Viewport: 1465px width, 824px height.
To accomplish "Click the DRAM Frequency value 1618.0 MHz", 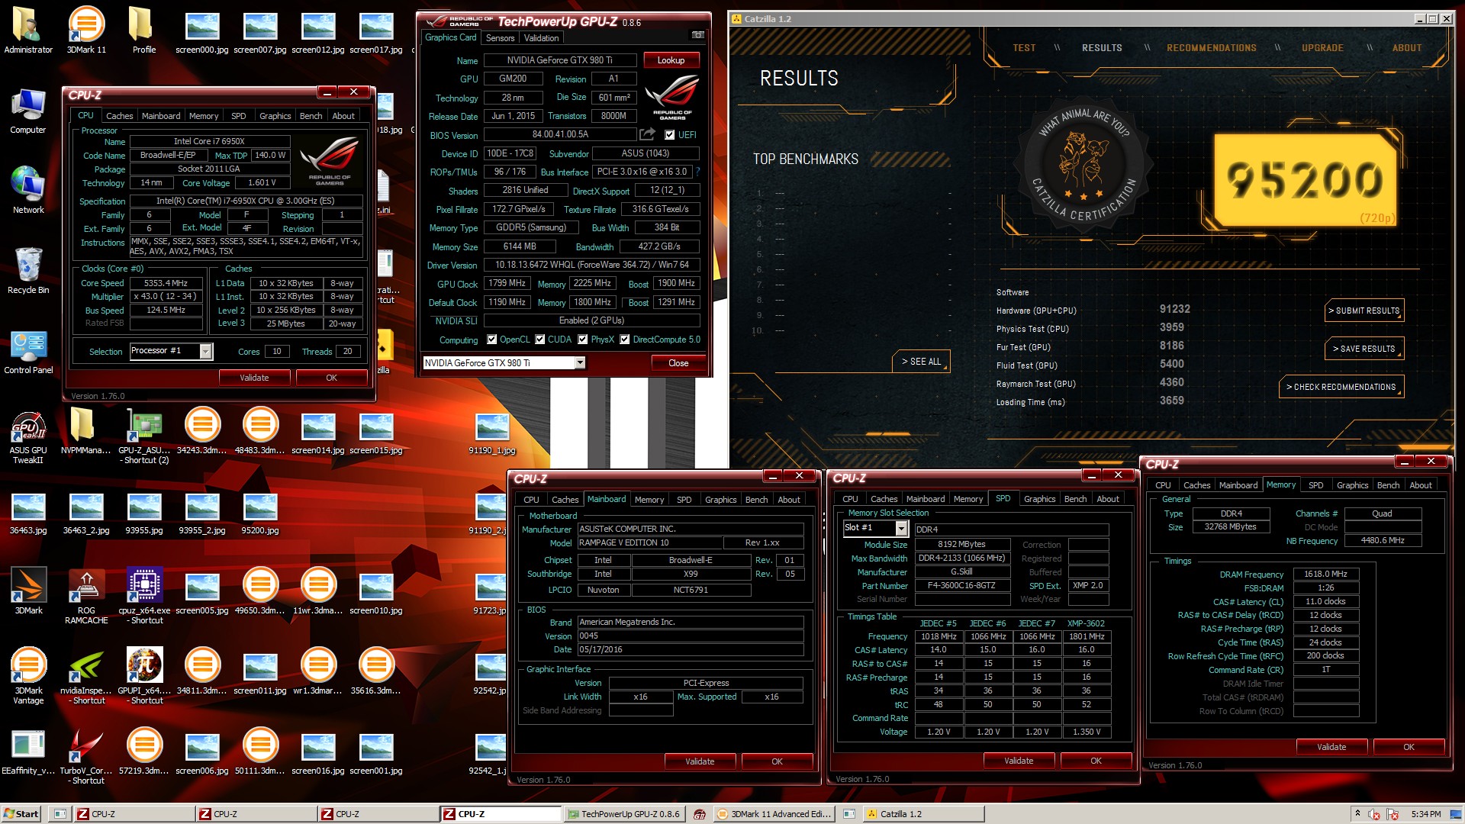I will 1325,574.
